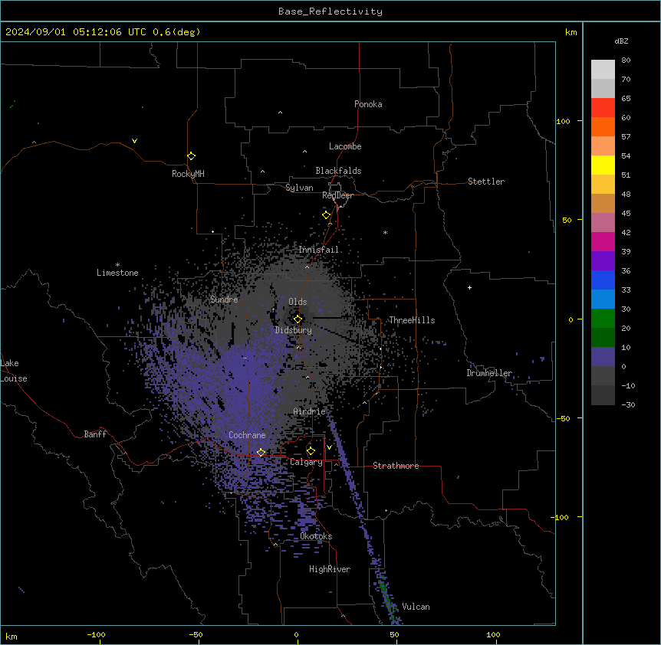The height and width of the screenshot is (645, 661).
Task: Click the km unit label at bottom left
Action: 12,637
